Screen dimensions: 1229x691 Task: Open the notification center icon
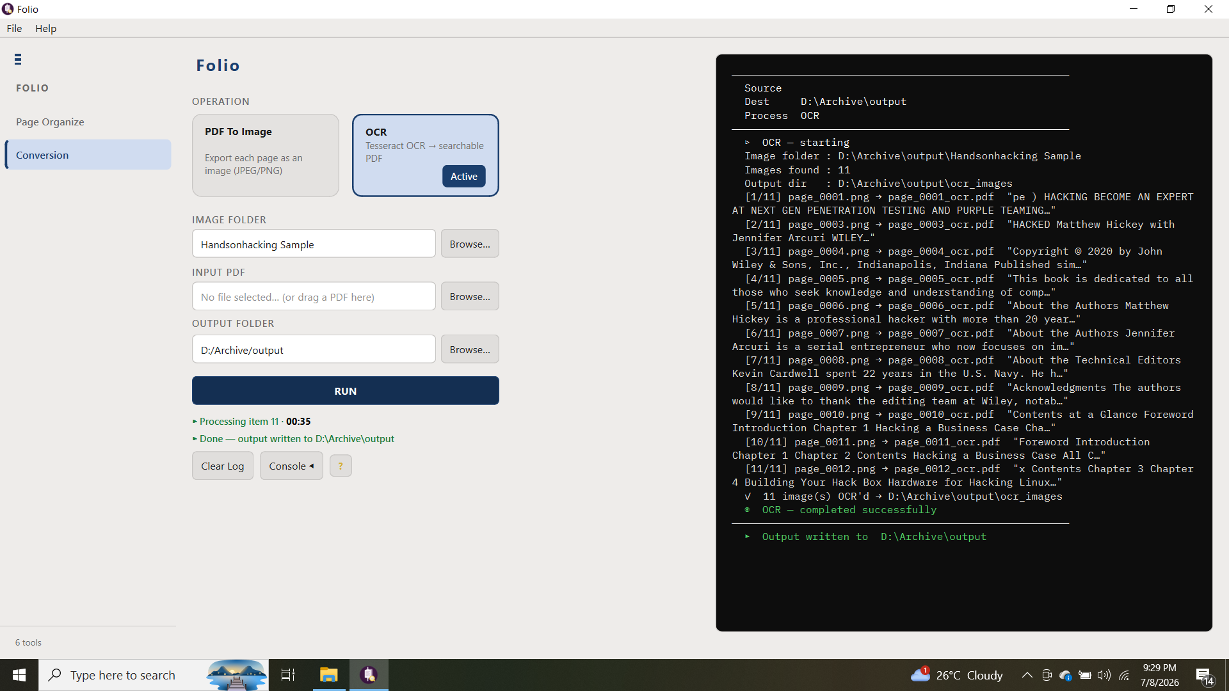1205,676
